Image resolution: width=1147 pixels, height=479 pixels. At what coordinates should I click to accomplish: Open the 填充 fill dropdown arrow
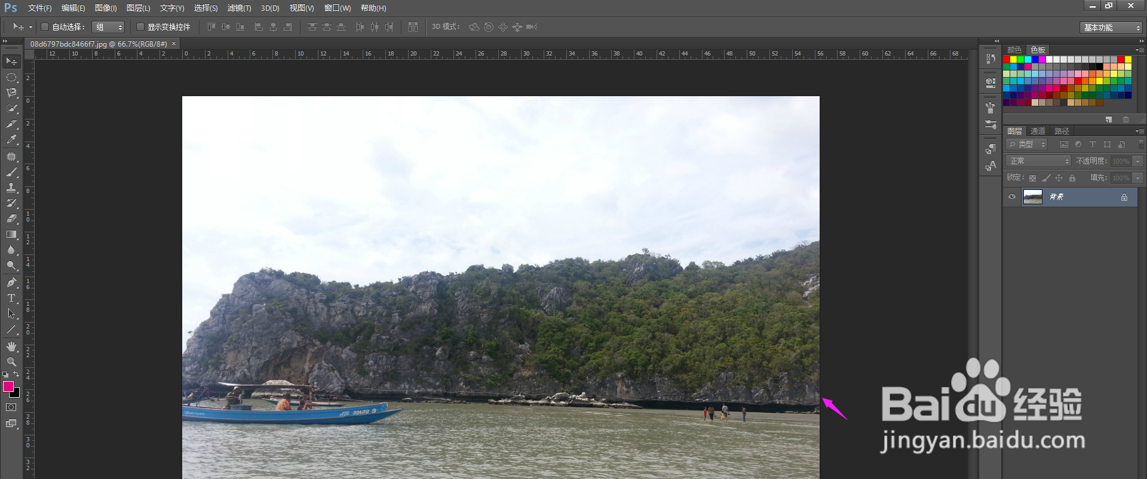coord(1138,178)
